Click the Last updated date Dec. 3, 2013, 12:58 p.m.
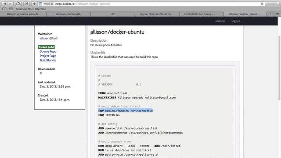 tap(55, 86)
